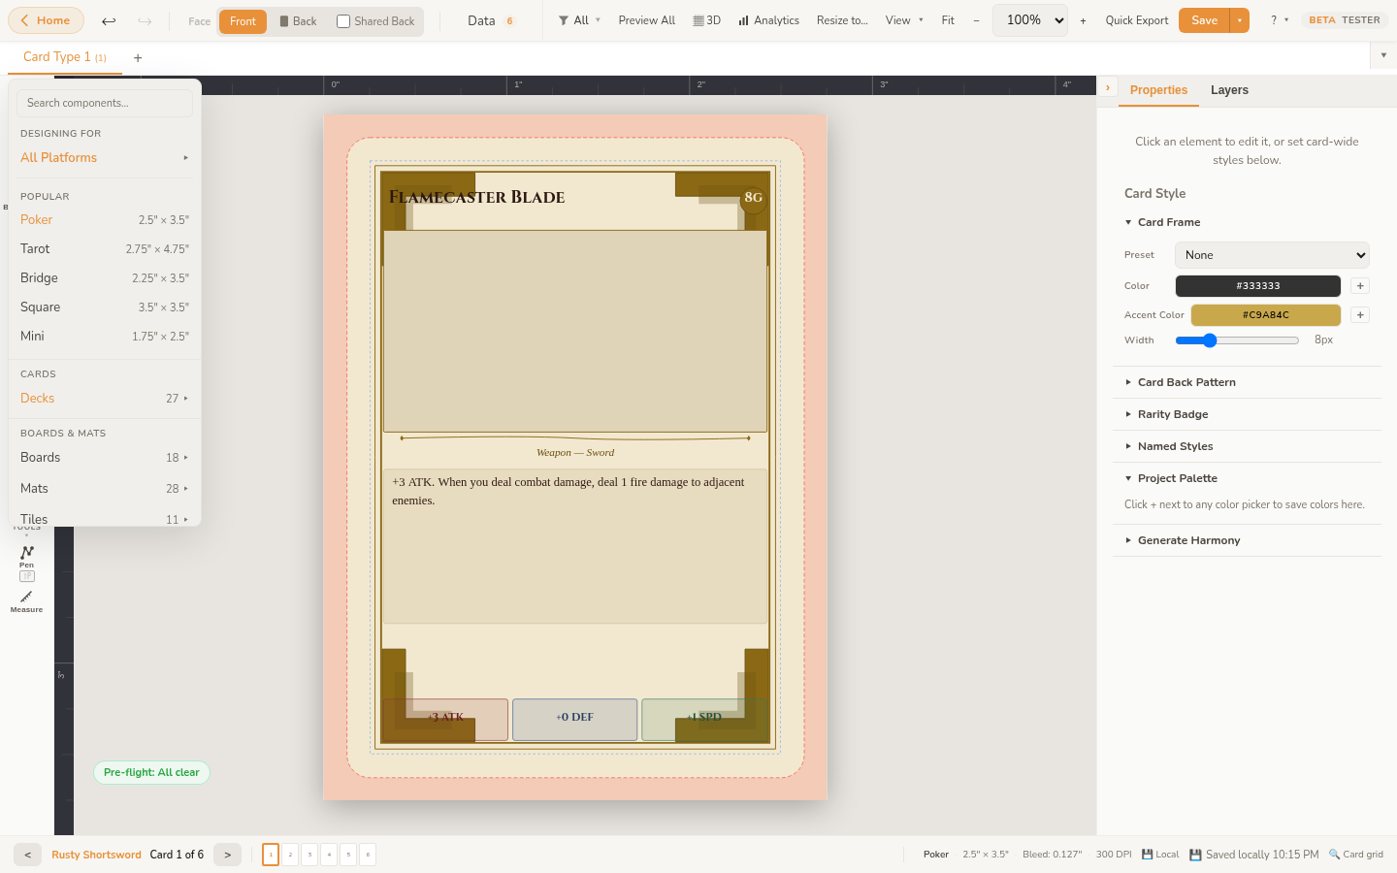Click the #C9A84C accent color swatch
Viewport: 1397px width, 873px height.
(x=1265, y=315)
